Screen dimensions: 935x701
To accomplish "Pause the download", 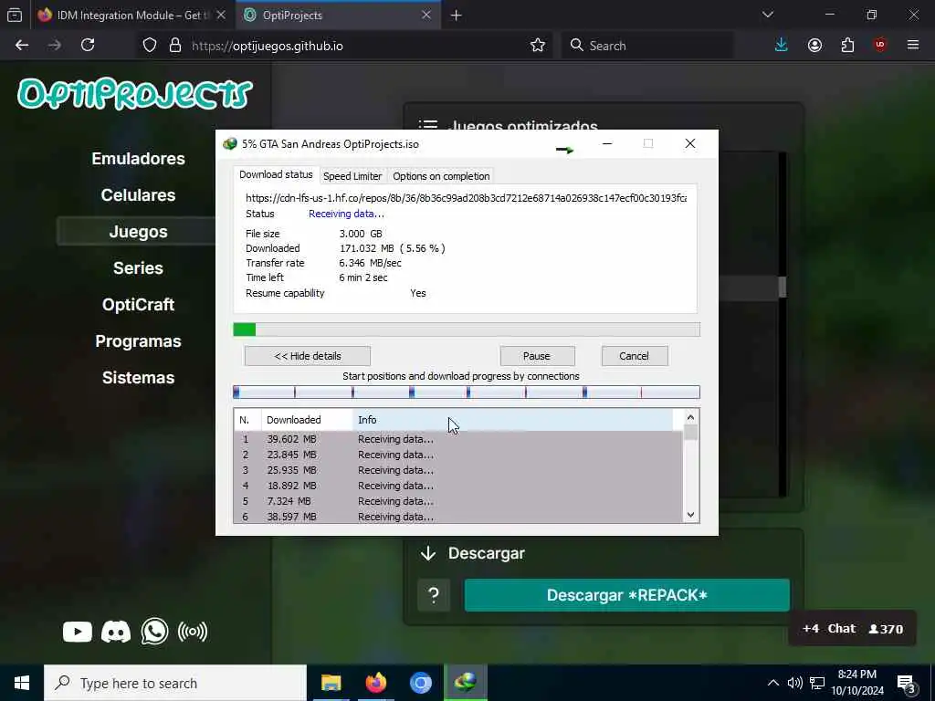I will [537, 356].
